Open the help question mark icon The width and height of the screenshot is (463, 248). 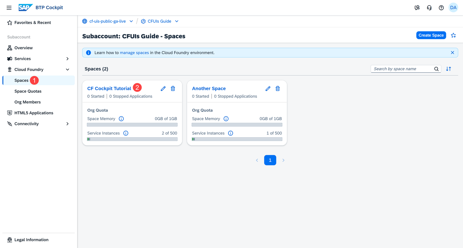point(441,8)
